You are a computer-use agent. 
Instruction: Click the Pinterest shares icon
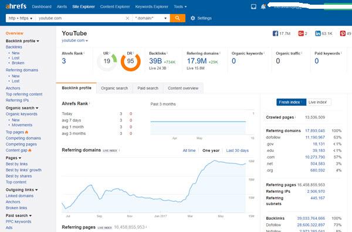pos(343,33)
